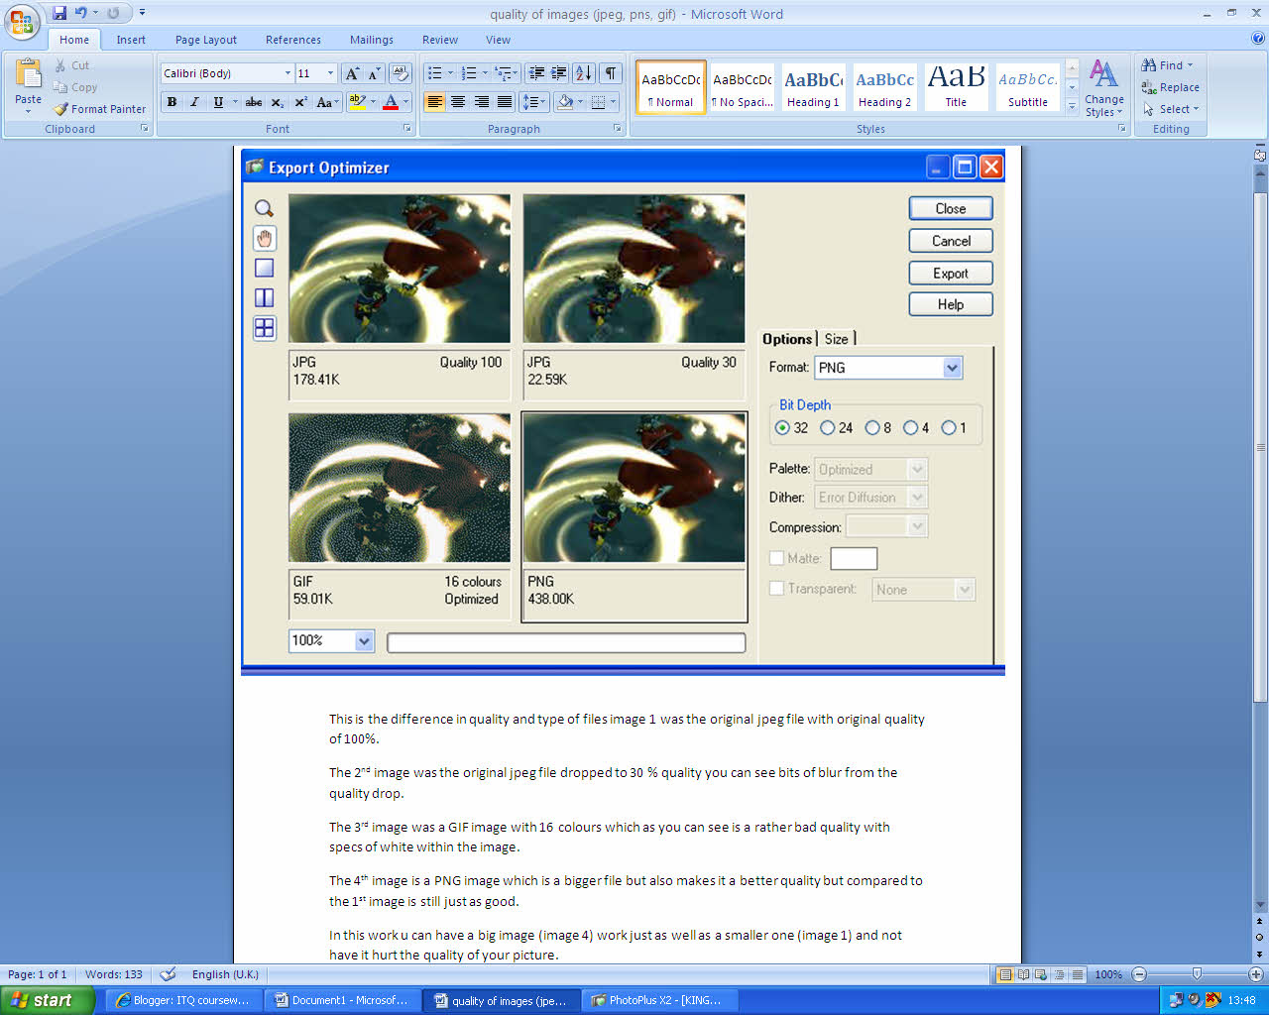This screenshot has height=1015, width=1269.
Task: Activate the Format Painter
Action: point(99,109)
